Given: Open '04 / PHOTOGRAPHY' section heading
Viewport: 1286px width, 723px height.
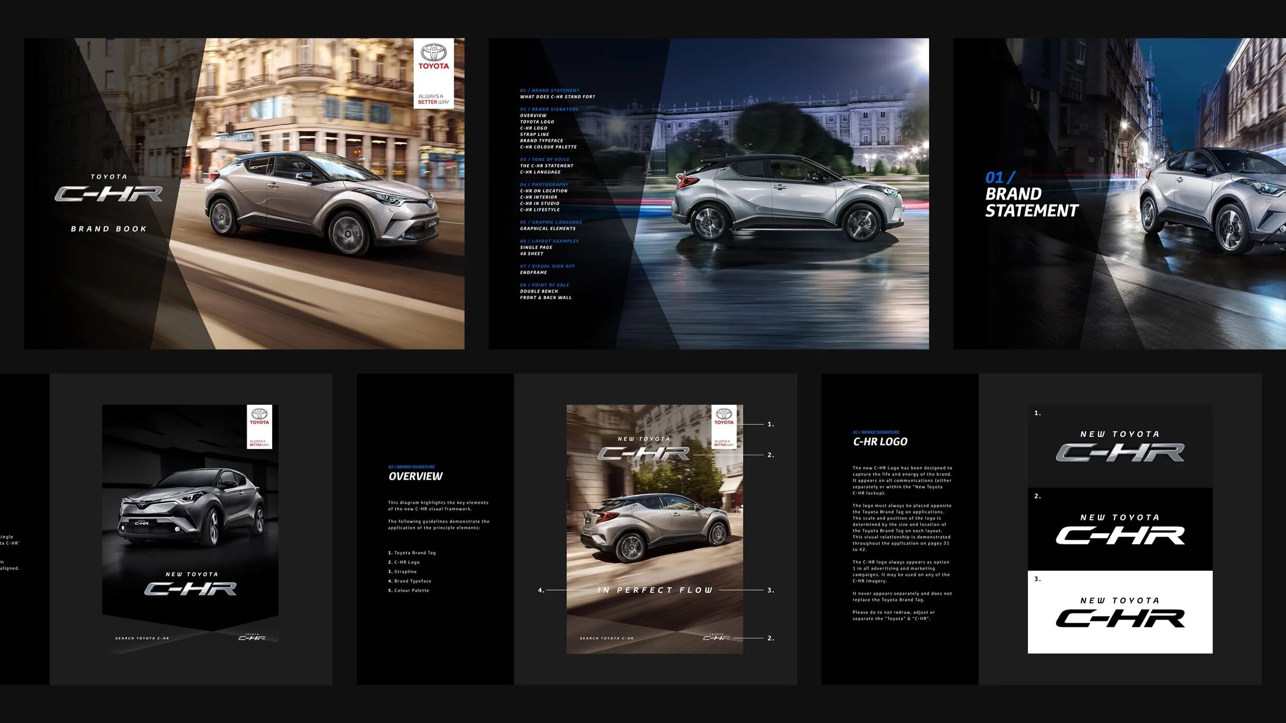Looking at the screenshot, I should [x=544, y=185].
